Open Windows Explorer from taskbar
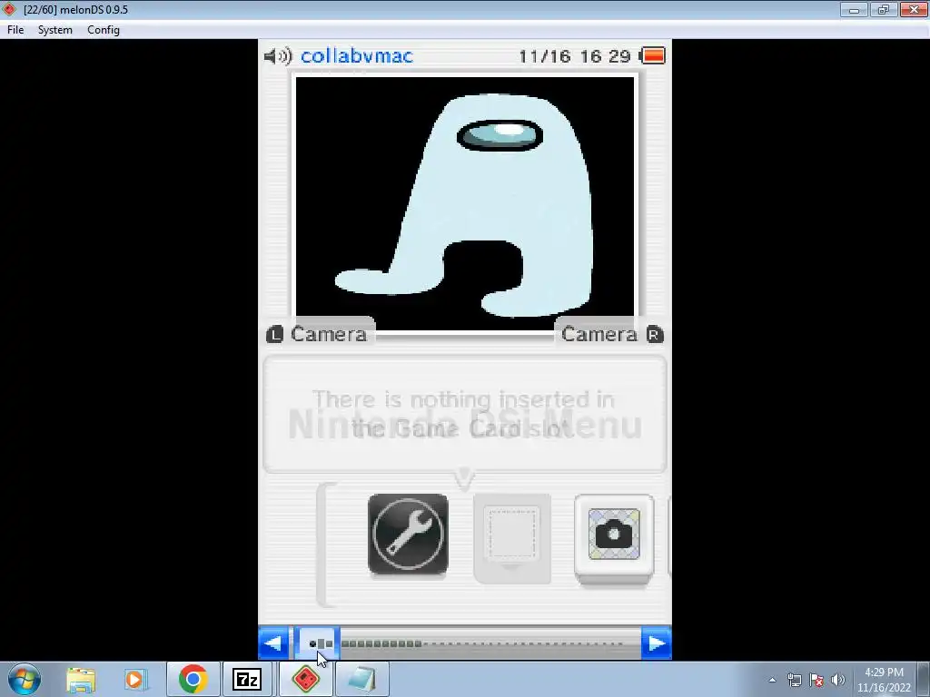This screenshot has height=697, width=930. [x=81, y=679]
